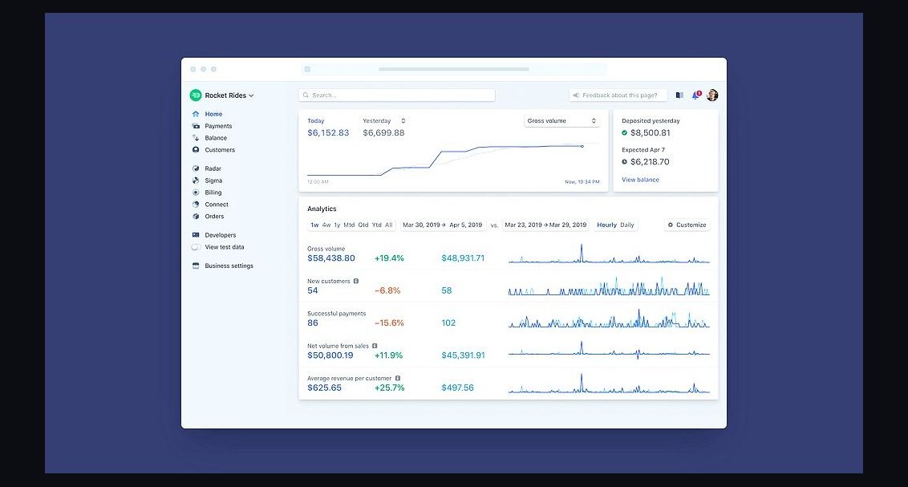The image size is (908, 487).
Task: Open the Gross volume metric dropdown
Action: [561, 121]
